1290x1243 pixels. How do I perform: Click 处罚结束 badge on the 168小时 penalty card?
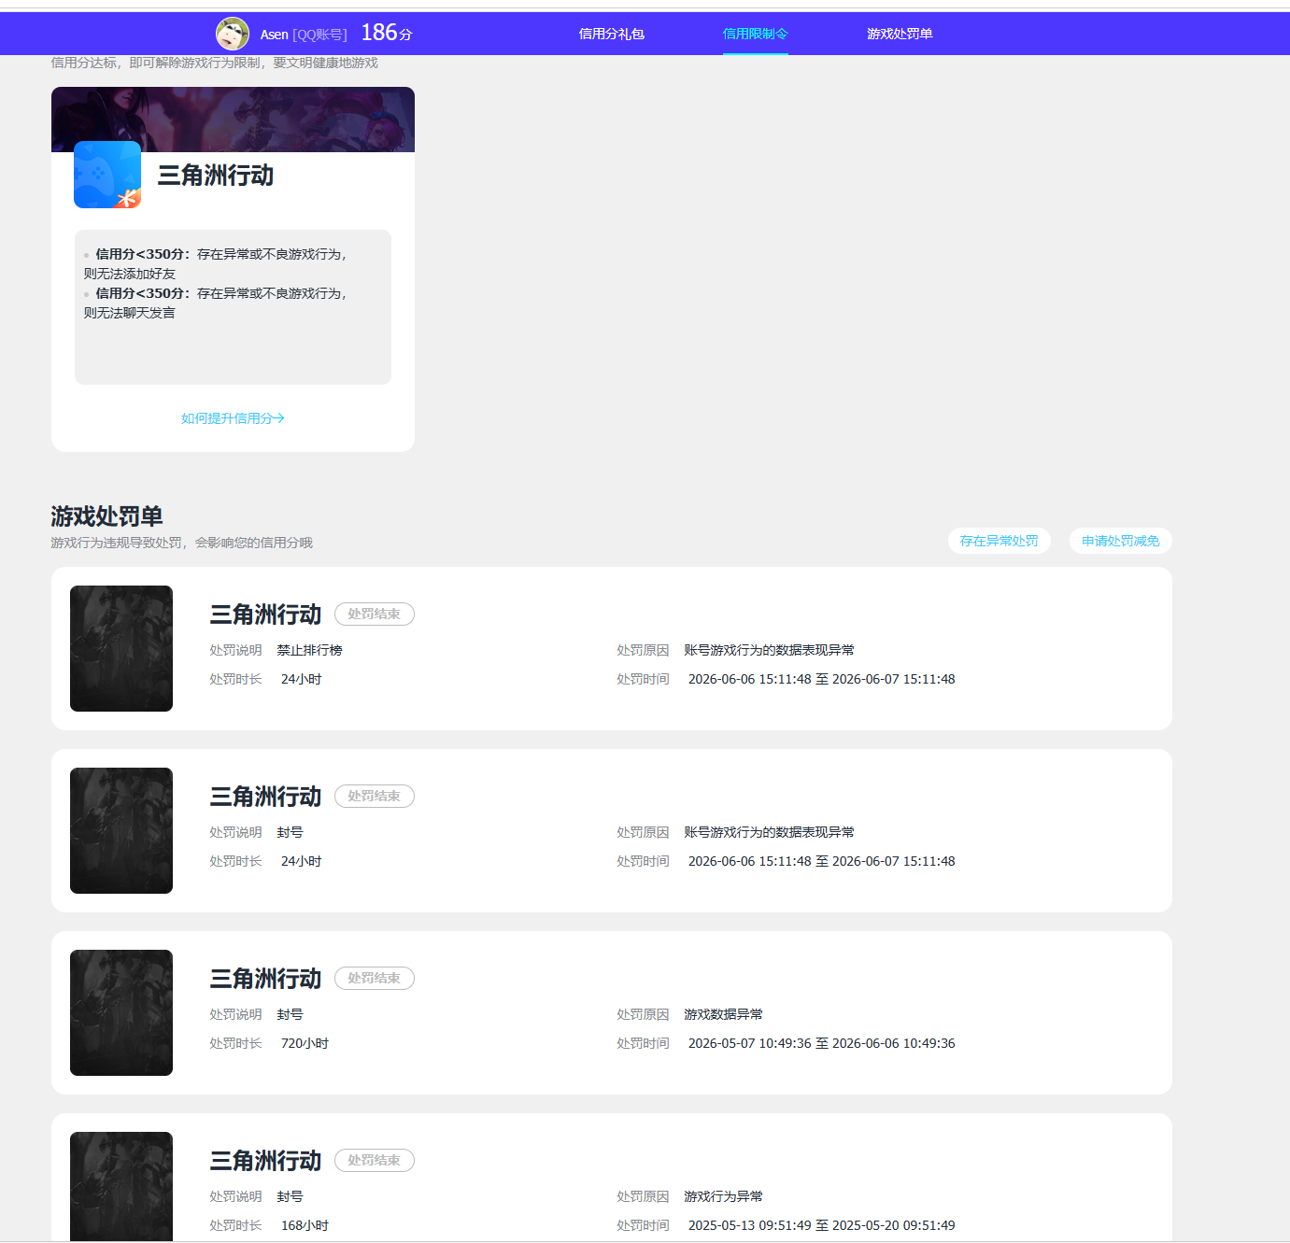[375, 1160]
